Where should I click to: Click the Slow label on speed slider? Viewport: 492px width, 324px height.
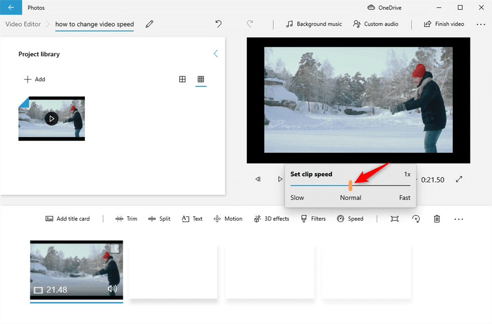pos(297,197)
